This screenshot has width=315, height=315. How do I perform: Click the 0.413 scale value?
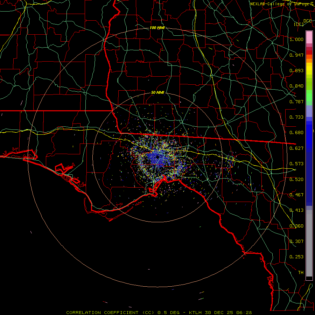tap(296, 210)
